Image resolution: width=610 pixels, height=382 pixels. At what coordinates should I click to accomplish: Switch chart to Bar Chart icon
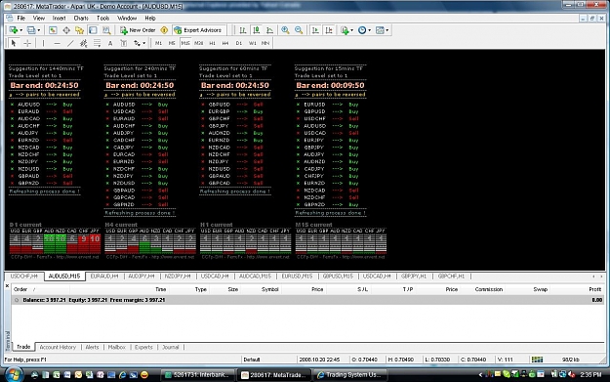pos(243,30)
